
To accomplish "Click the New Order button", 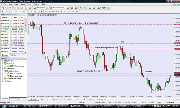I will pos(39,8).
